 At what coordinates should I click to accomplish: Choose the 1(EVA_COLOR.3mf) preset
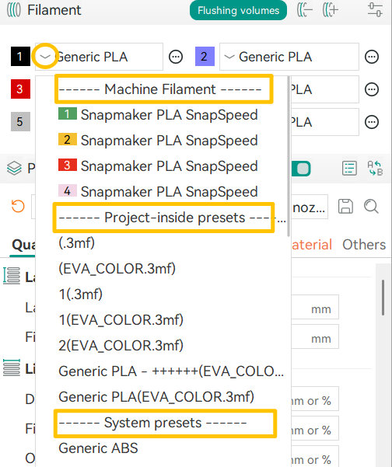pyautogui.click(x=121, y=320)
